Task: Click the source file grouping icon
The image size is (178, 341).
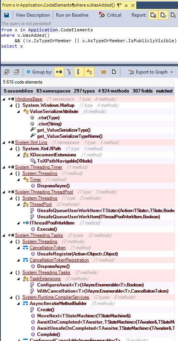Action: tap(114, 72)
